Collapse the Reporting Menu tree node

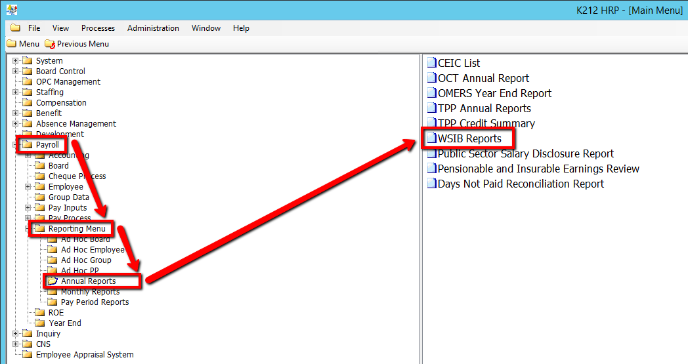tap(28, 229)
